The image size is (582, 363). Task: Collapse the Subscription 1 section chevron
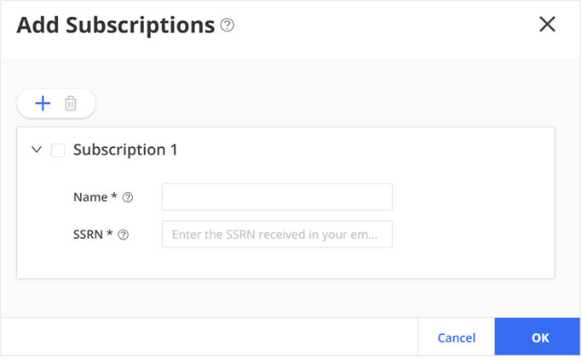pos(37,150)
